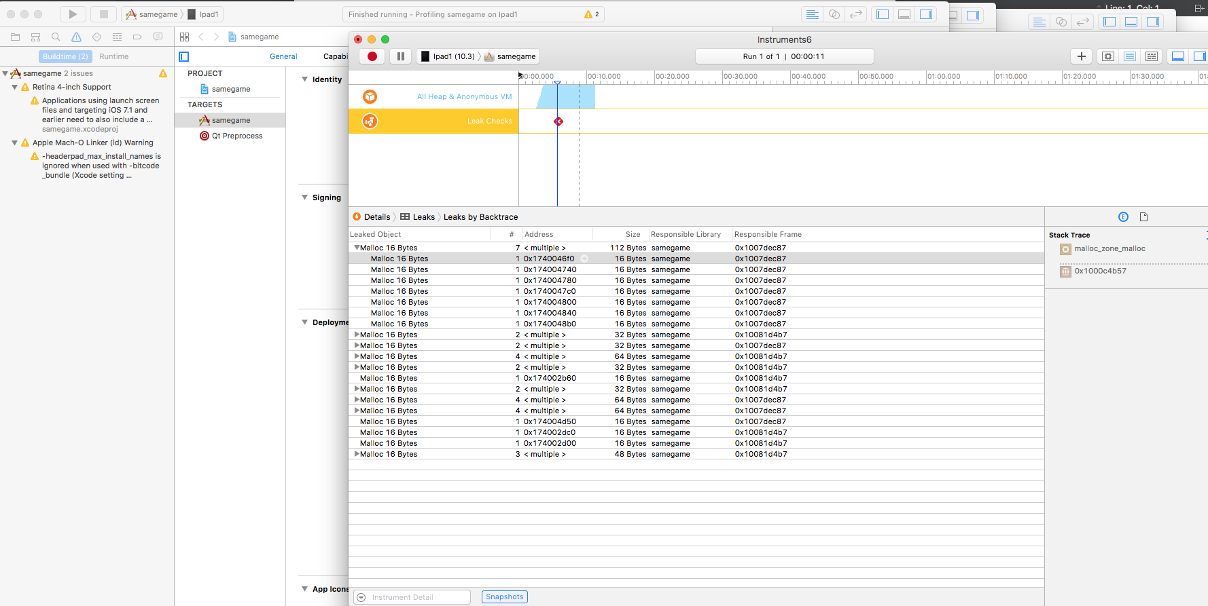
Task: Open the Xcode warning indicator showing 2
Action: click(592, 14)
